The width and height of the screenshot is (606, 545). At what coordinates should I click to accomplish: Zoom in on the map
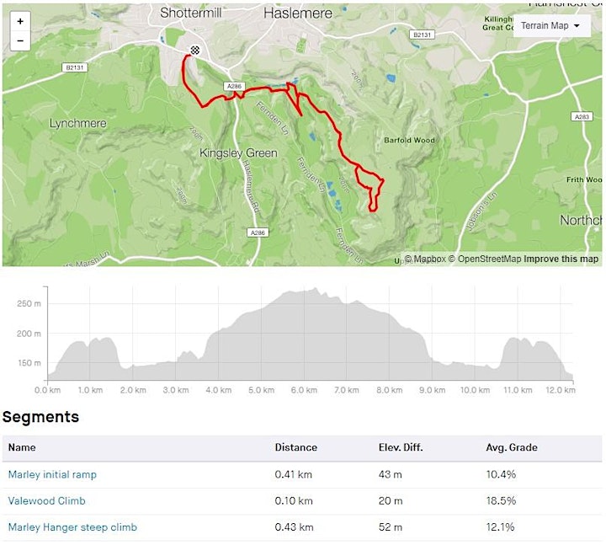[20, 21]
